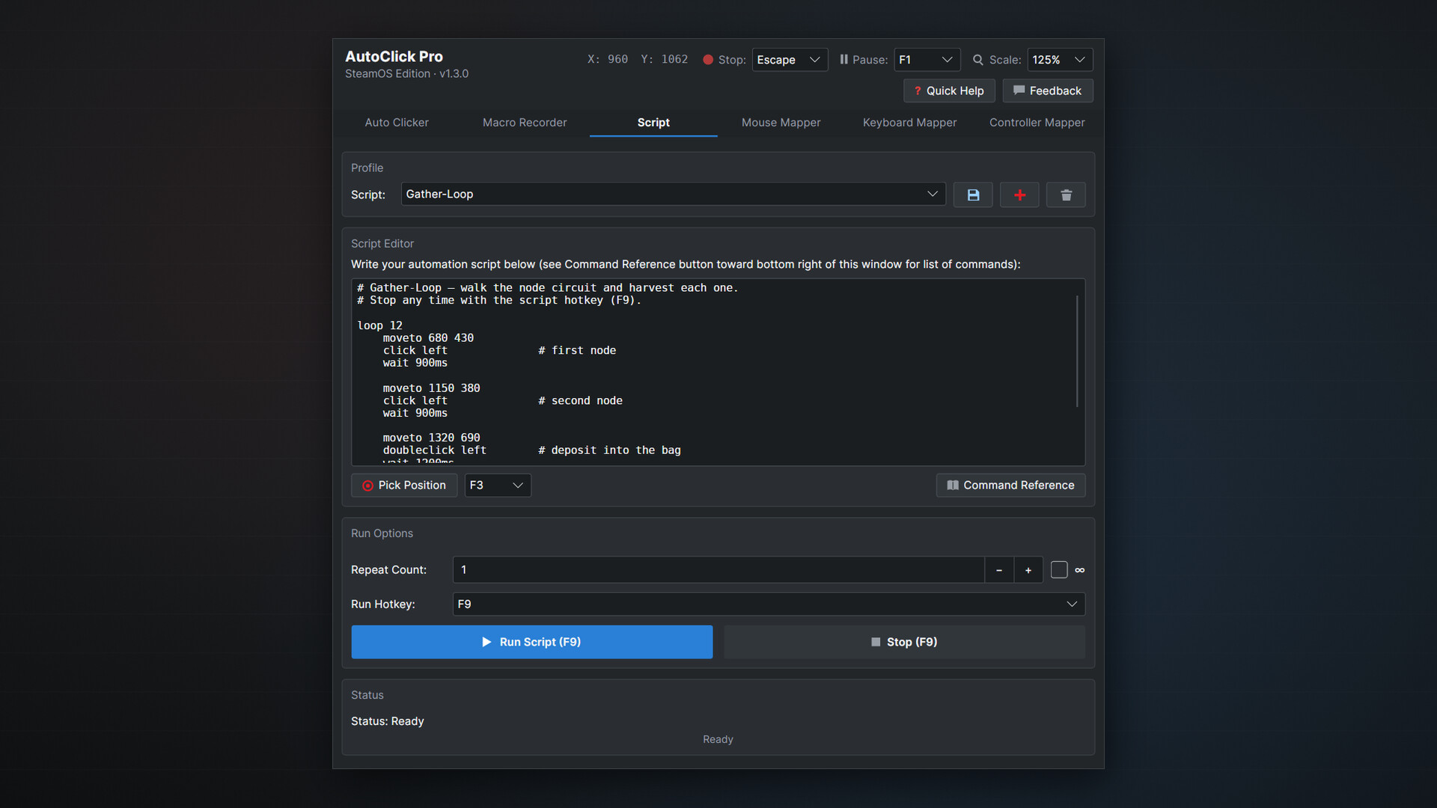
Task: Click into the Repeat Count field
Action: (x=718, y=570)
